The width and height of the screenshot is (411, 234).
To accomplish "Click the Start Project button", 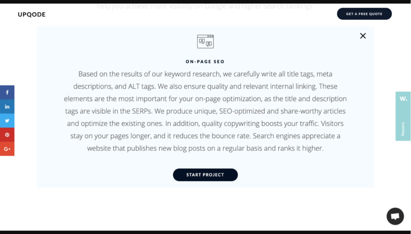I will 205,175.
